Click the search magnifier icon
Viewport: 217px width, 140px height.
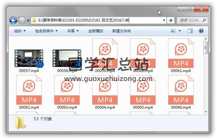[x=204, y=20]
